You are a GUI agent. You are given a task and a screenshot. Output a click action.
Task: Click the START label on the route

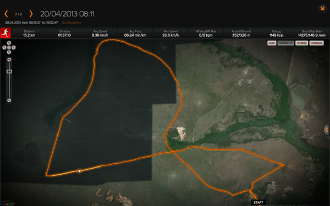258,203
